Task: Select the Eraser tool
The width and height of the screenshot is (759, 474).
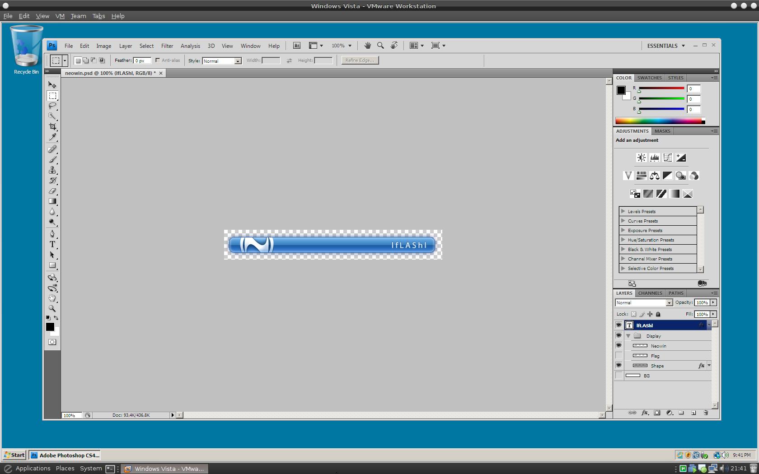Action: click(x=52, y=191)
